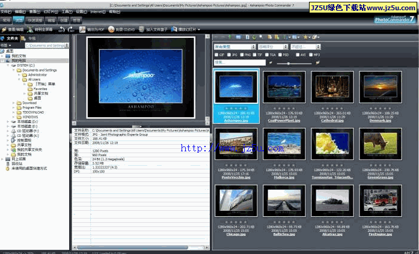Click the green refresh icon in browser toolbar
The height and width of the screenshot is (254, 419).
click(254, 37)
